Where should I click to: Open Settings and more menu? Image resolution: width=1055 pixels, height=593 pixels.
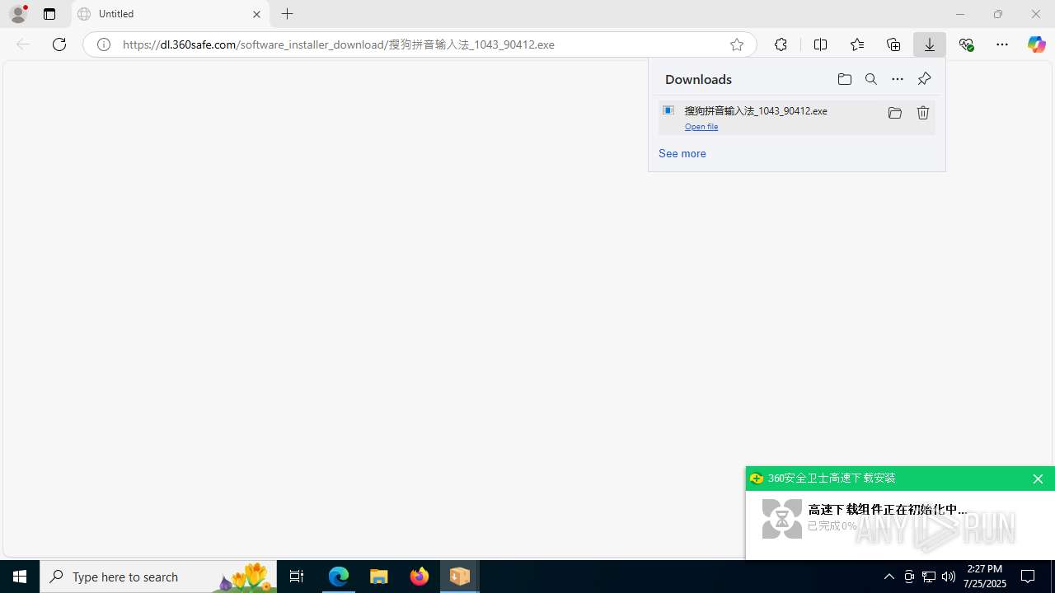pos(1002,44)
